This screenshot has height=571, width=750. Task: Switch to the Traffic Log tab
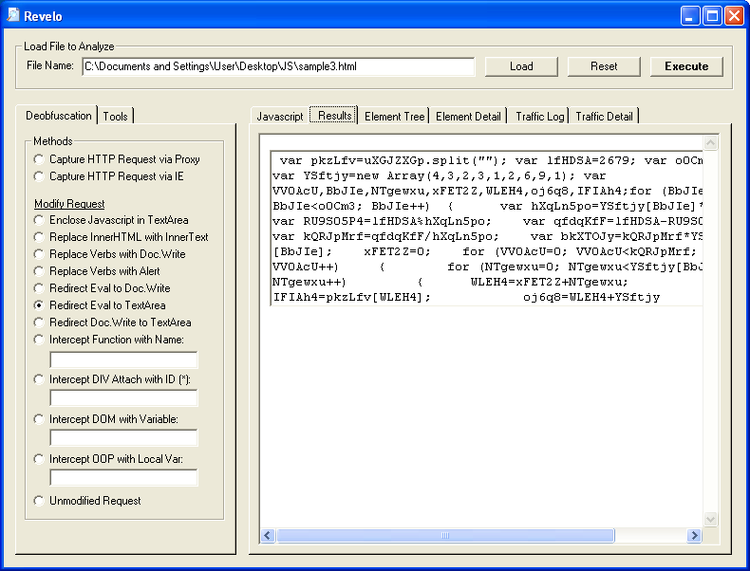(x=539, y=116)
